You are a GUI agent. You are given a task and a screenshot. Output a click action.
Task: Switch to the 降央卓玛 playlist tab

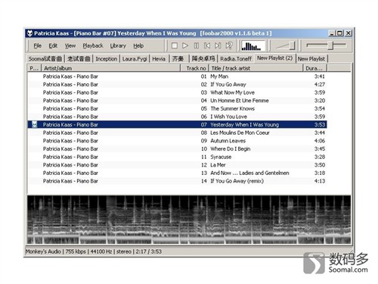coord(203,59)
